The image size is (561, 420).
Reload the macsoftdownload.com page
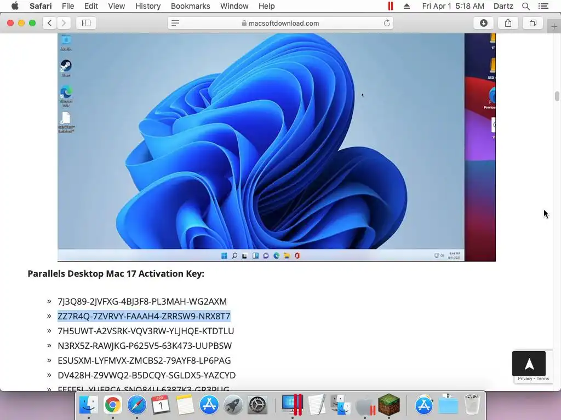click(387, 23)
